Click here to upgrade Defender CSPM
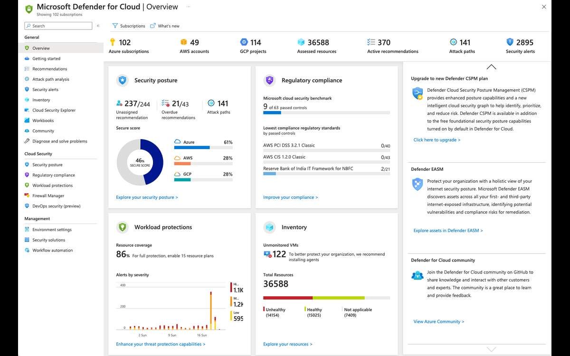Image resolution: width=570 pixels, height=356 pixels. (437, 140)
